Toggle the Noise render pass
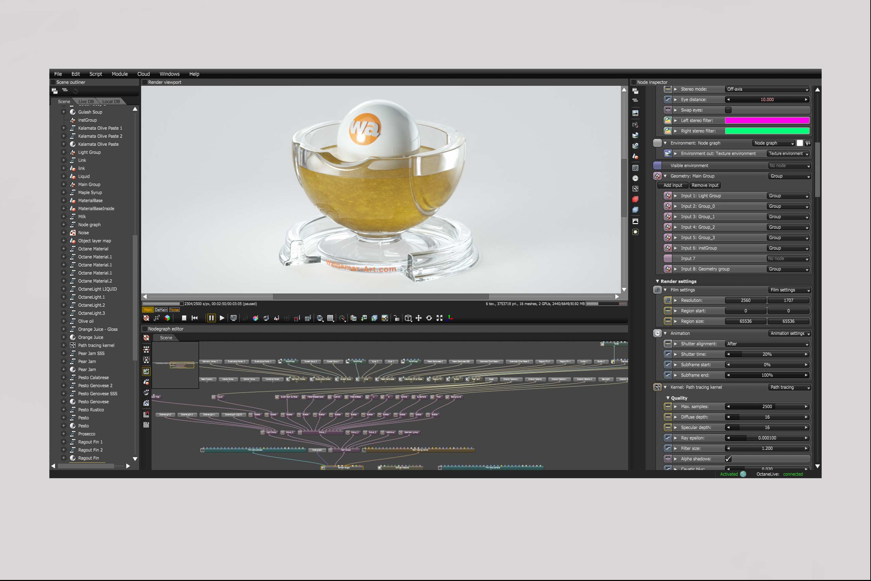 click(175, 310)
